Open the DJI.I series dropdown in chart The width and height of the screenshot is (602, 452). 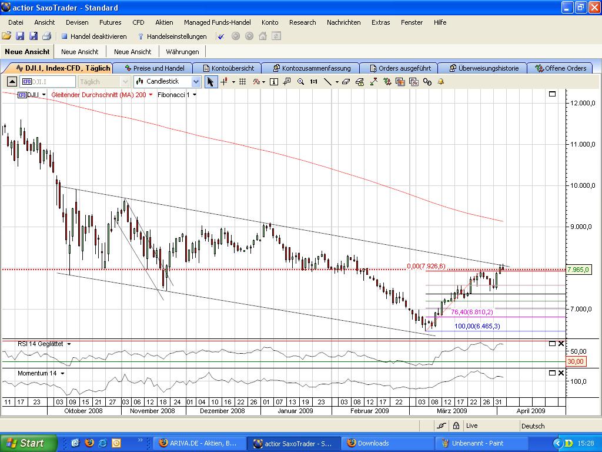[44, 95]
